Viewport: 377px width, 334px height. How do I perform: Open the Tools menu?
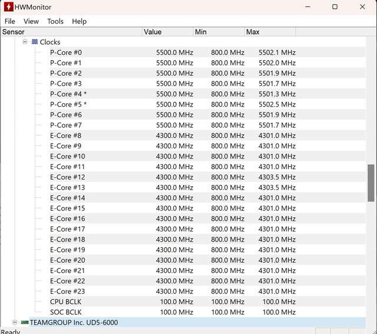pyautogui.click(x=55, y=21)
